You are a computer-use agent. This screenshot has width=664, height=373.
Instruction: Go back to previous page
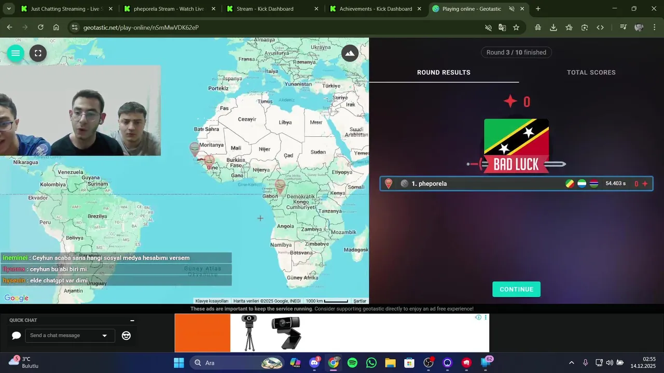click(x=9, y=27)
